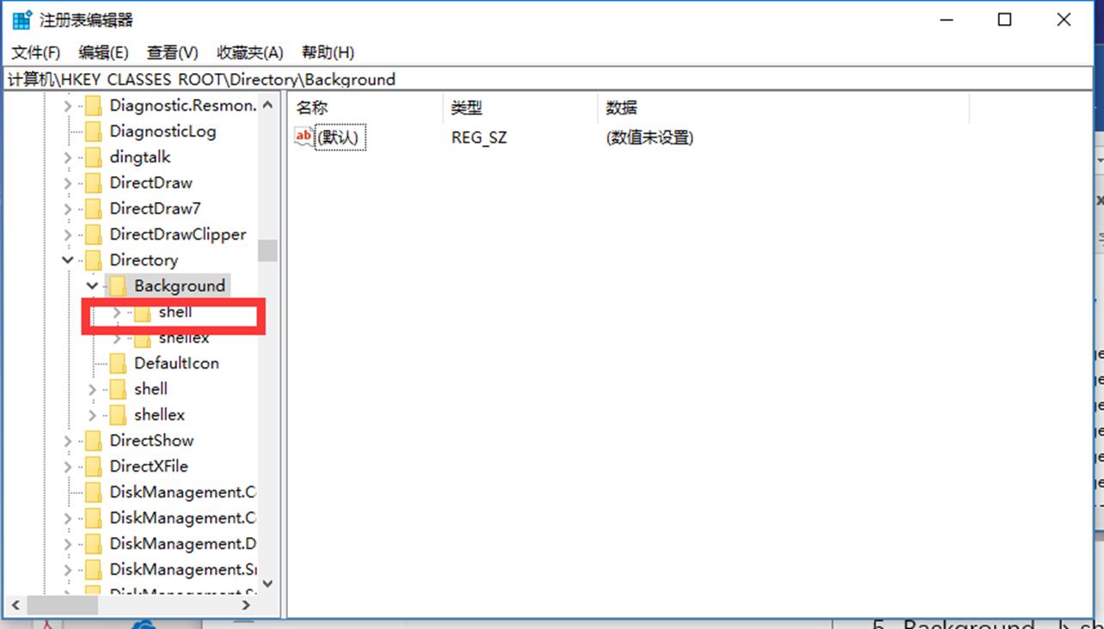Click the 名称 column header
Screen dimensions: 1104x629
pyautogui.click(x=361, y=107)
